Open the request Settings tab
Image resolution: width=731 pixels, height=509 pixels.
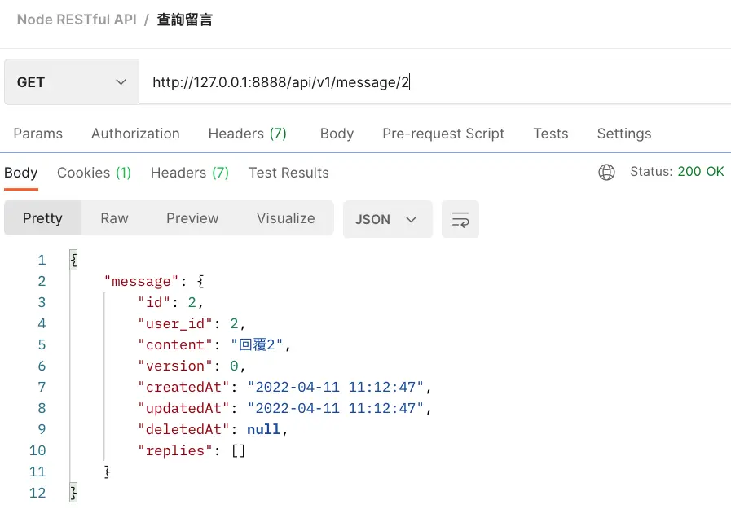624,134
